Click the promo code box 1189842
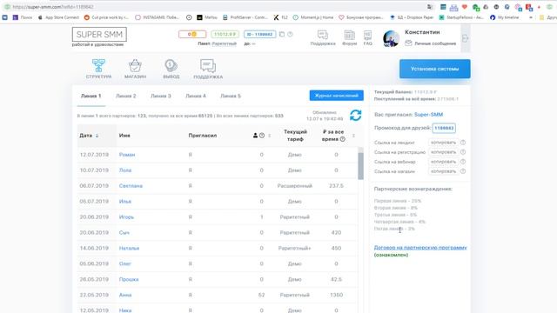Image resolution: width=557 pixels, height=313 pixels. pos(444,128)
